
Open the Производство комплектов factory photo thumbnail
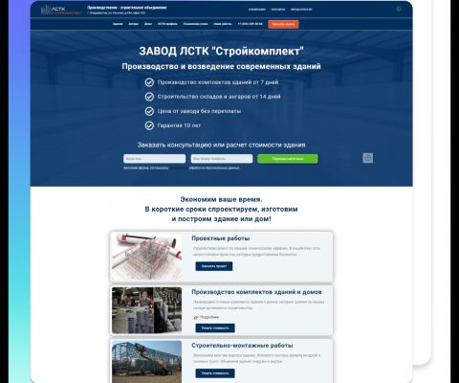(146, 310)
